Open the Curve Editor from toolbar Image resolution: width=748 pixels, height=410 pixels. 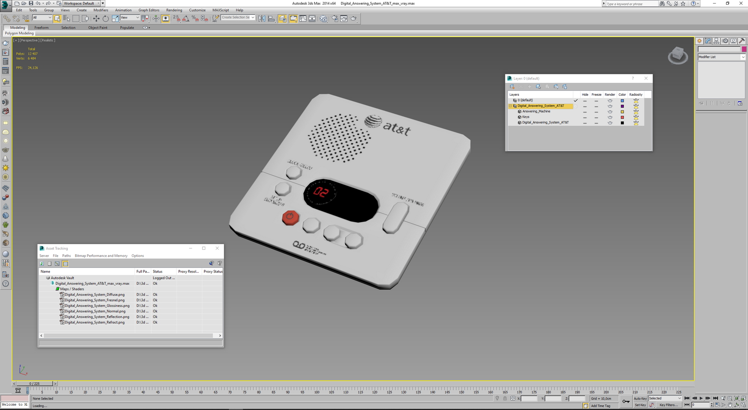pos(303,18)
